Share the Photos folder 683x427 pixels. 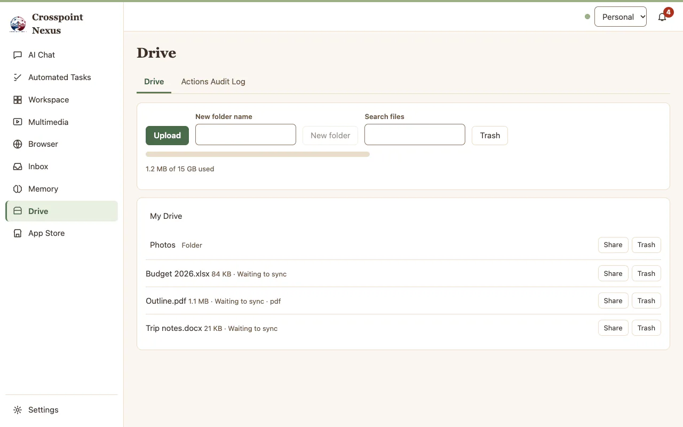pos(613,245)
